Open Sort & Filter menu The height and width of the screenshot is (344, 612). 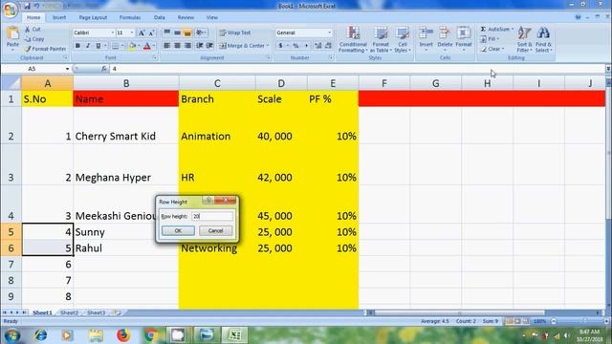click(x=524, y=39)
